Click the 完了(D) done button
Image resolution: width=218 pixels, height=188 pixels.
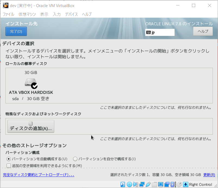click(x=16, y=31)
